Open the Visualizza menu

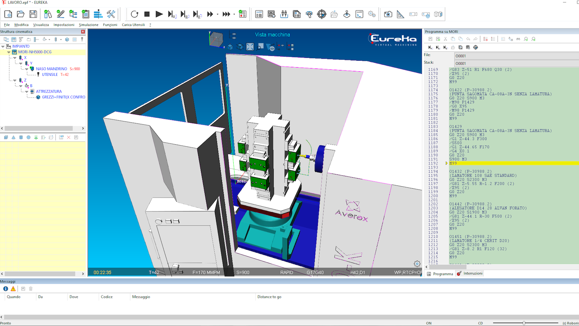click(x=41, y=25)
